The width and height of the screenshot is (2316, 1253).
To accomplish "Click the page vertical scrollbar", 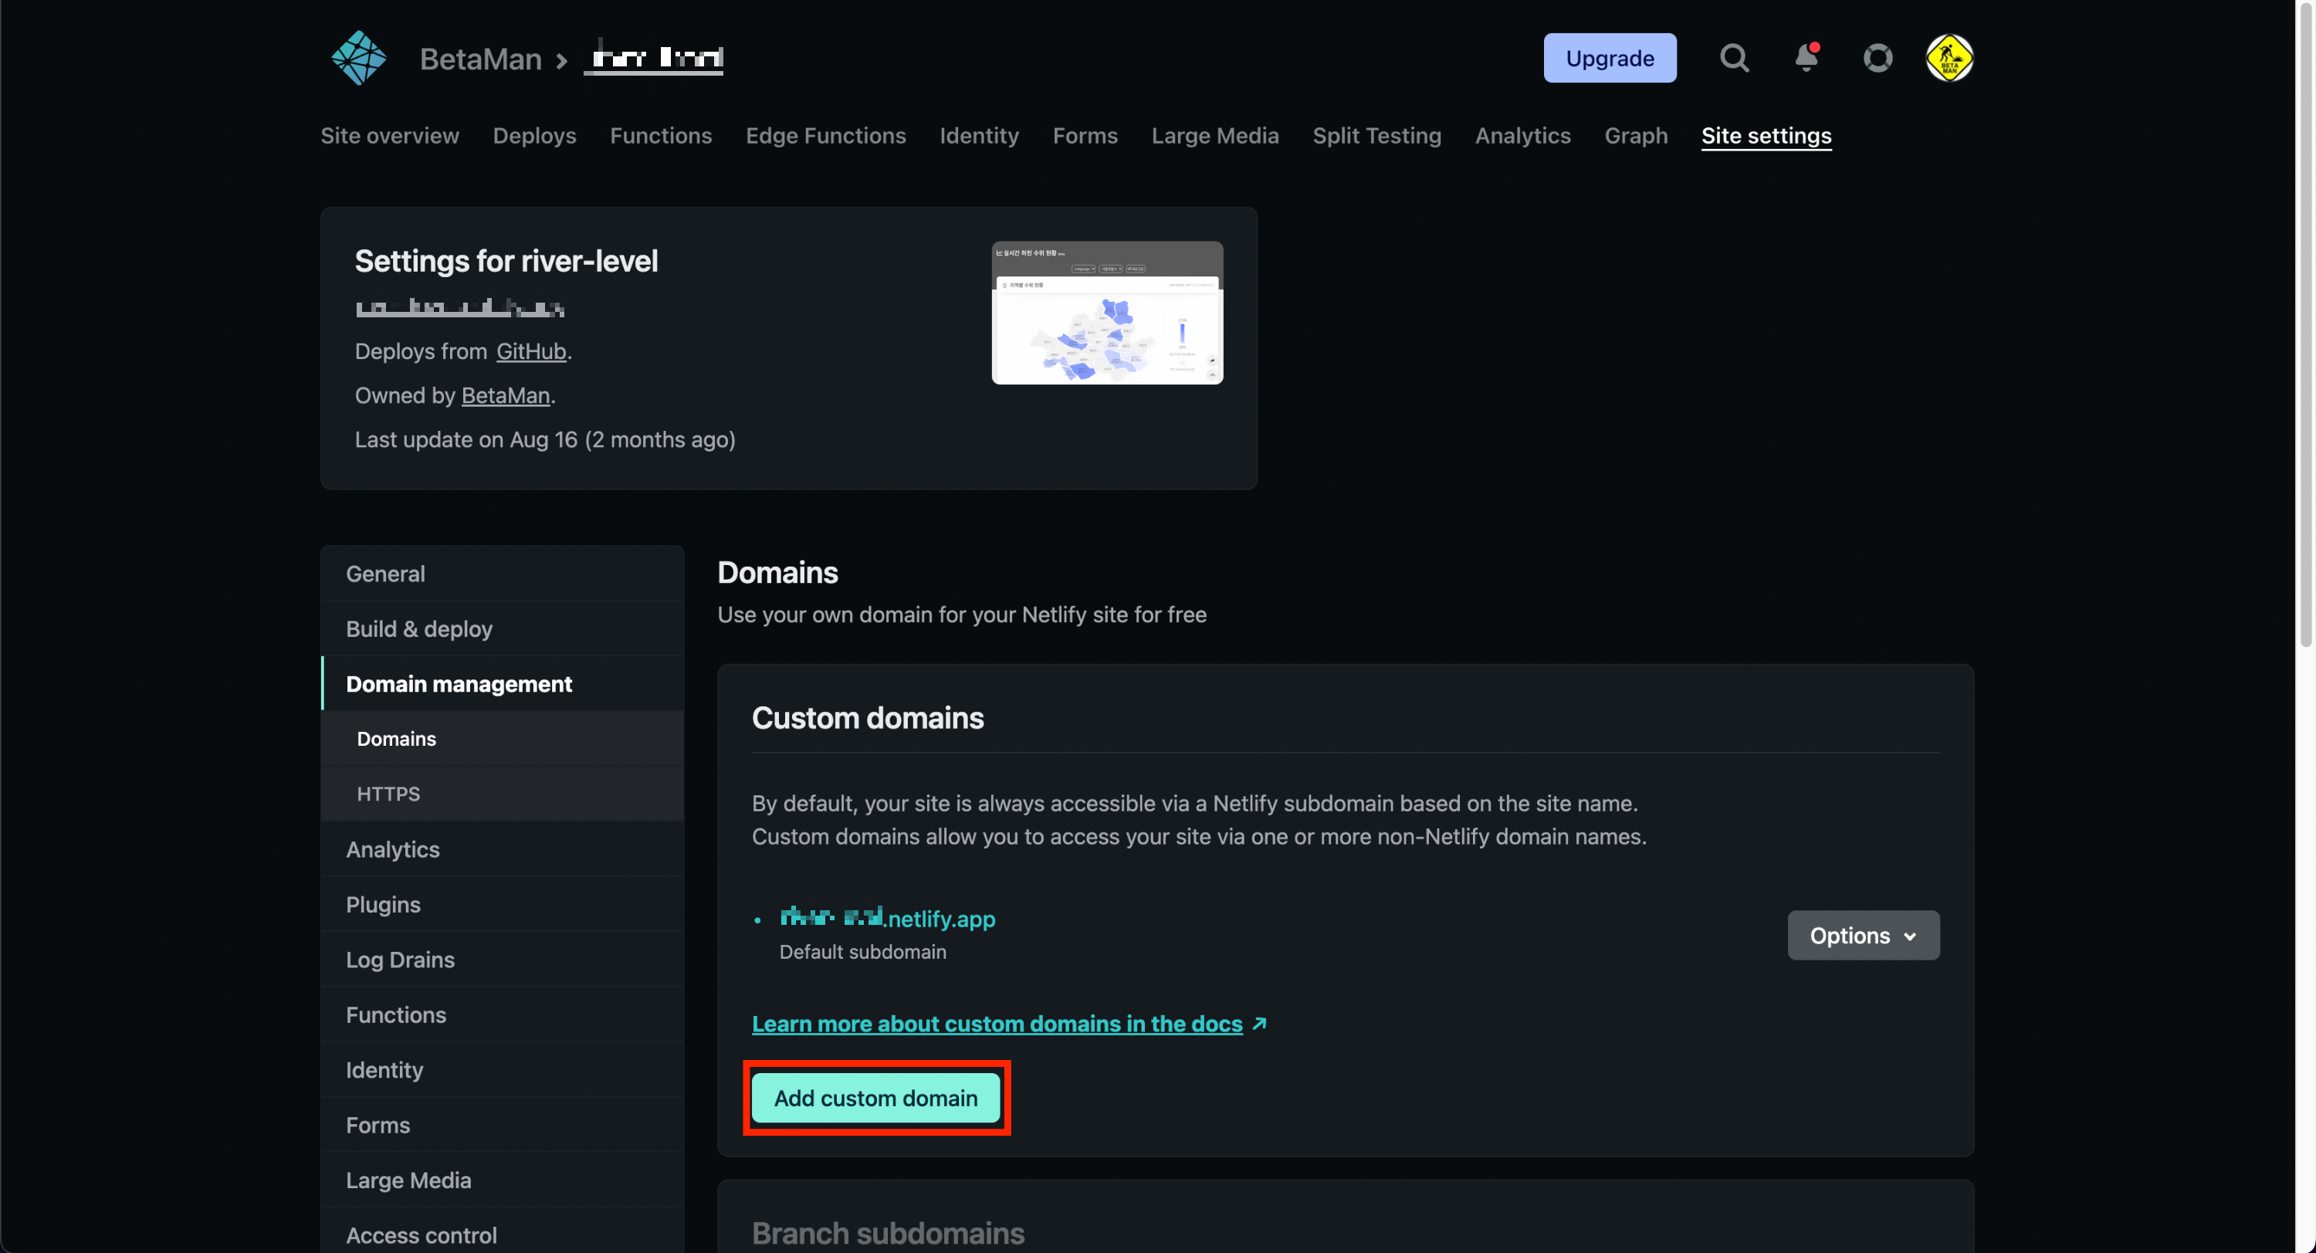I will [x=2306, y=323].
